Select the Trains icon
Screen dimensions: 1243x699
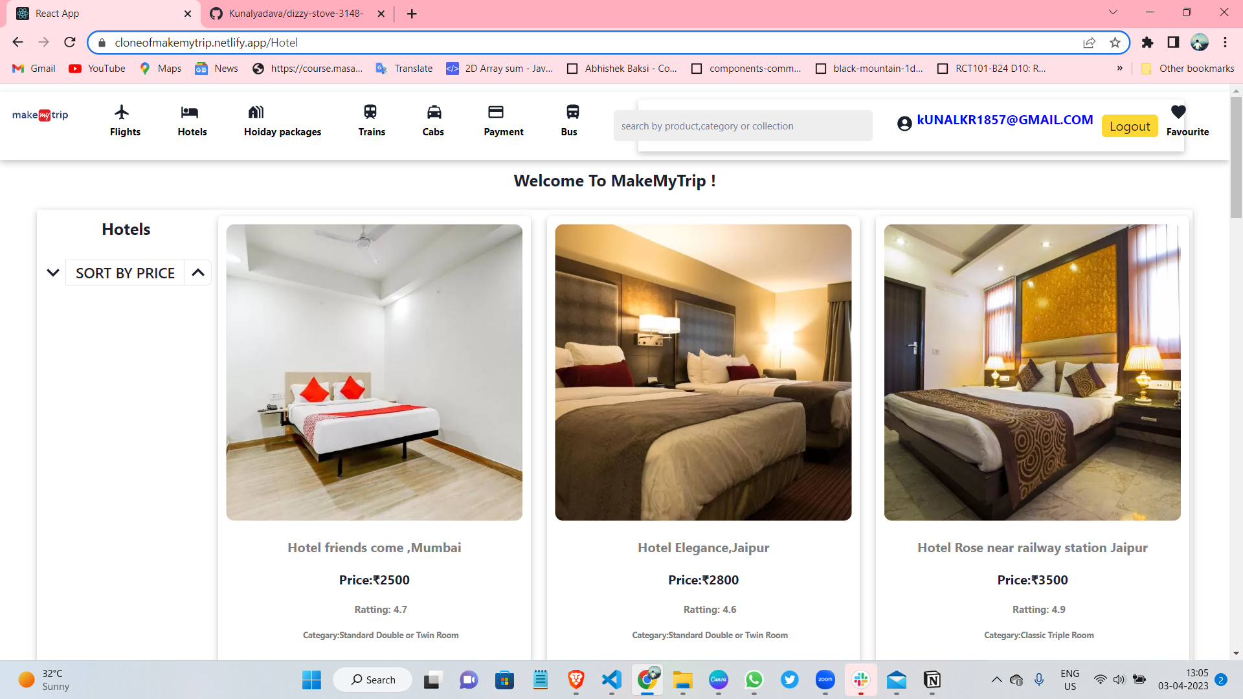click(x=370, y=112)
